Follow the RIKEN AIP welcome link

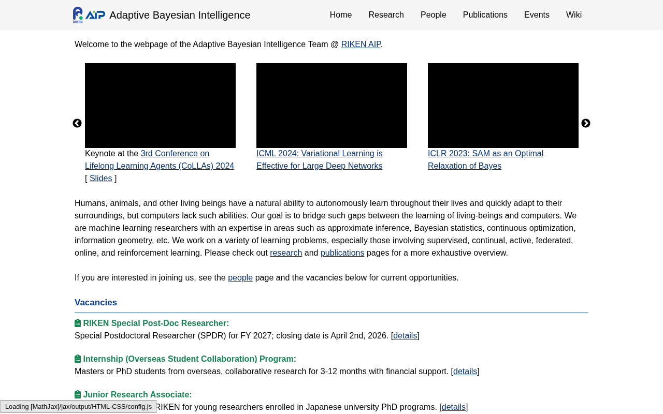coord(361,45)
